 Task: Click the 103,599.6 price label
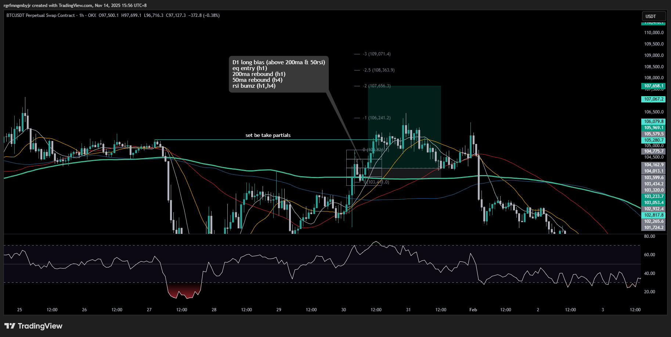(653, 178)
